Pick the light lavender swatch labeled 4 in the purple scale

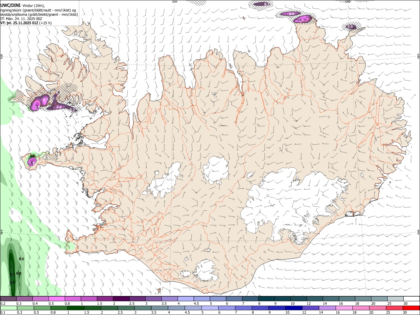point(185,299)
